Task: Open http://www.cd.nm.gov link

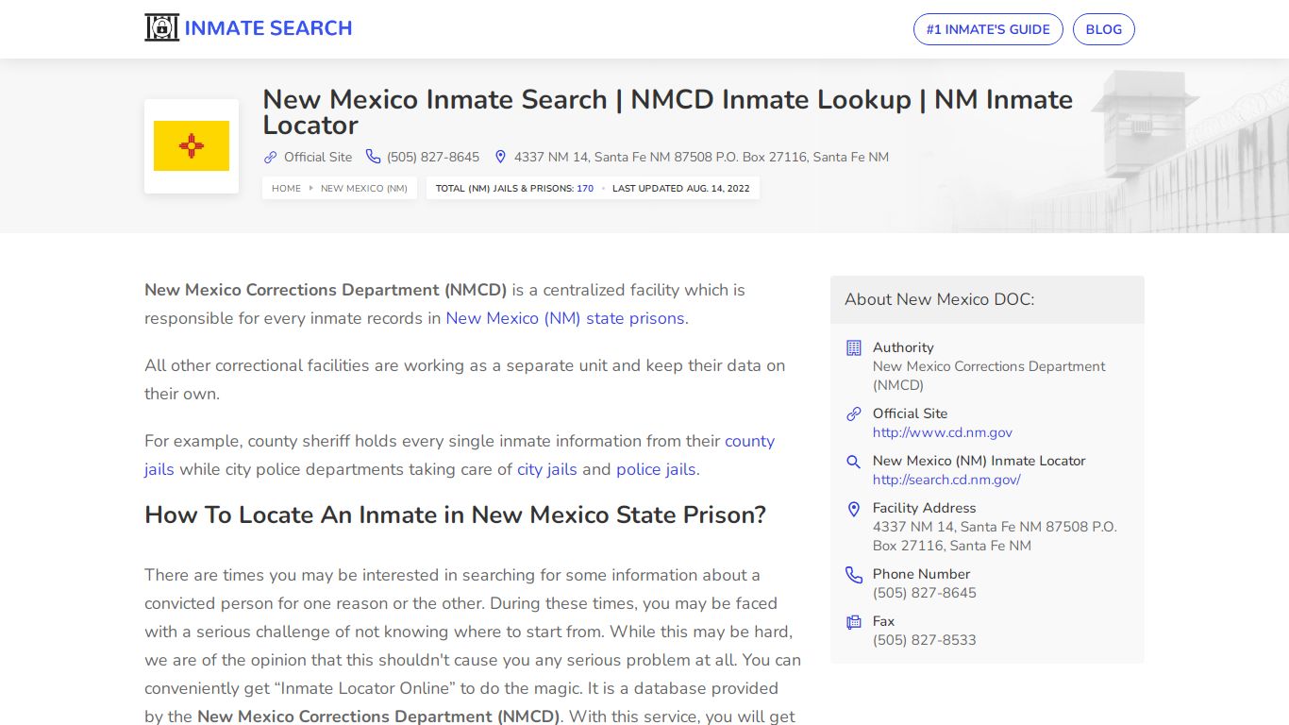Action: click(943, 432)
